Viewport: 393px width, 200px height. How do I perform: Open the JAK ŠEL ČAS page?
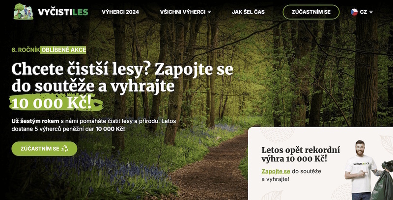(248, 12)
